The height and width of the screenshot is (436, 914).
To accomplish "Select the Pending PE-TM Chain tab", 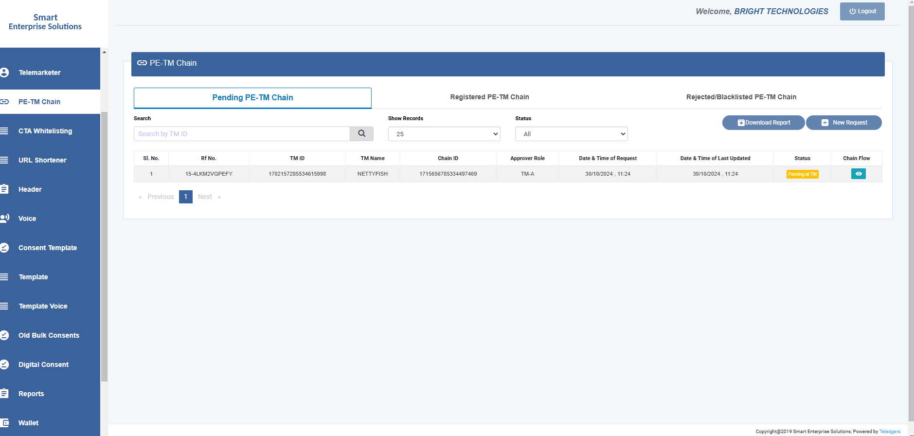I will [x=252, y=98].
